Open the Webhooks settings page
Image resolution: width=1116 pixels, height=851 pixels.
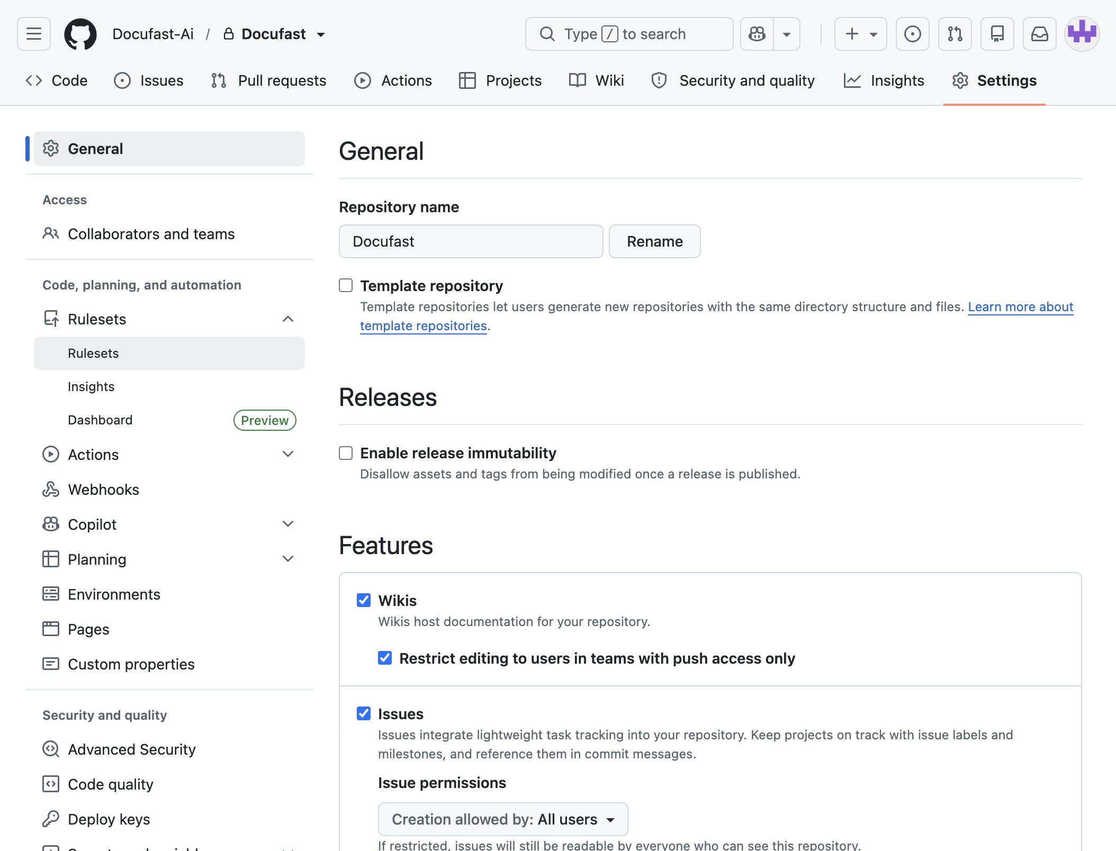[x=169, y=490]
